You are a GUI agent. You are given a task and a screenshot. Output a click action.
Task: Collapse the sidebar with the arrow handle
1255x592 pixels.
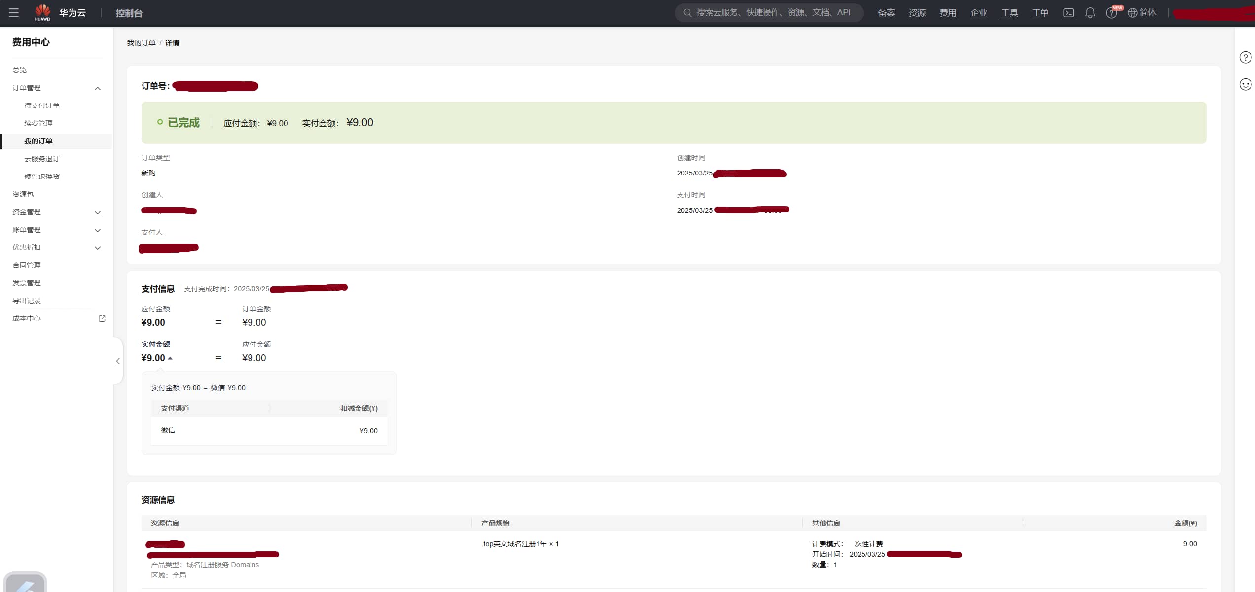[118, 361]
